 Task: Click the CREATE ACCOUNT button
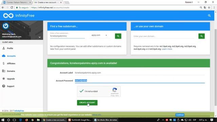87,103
